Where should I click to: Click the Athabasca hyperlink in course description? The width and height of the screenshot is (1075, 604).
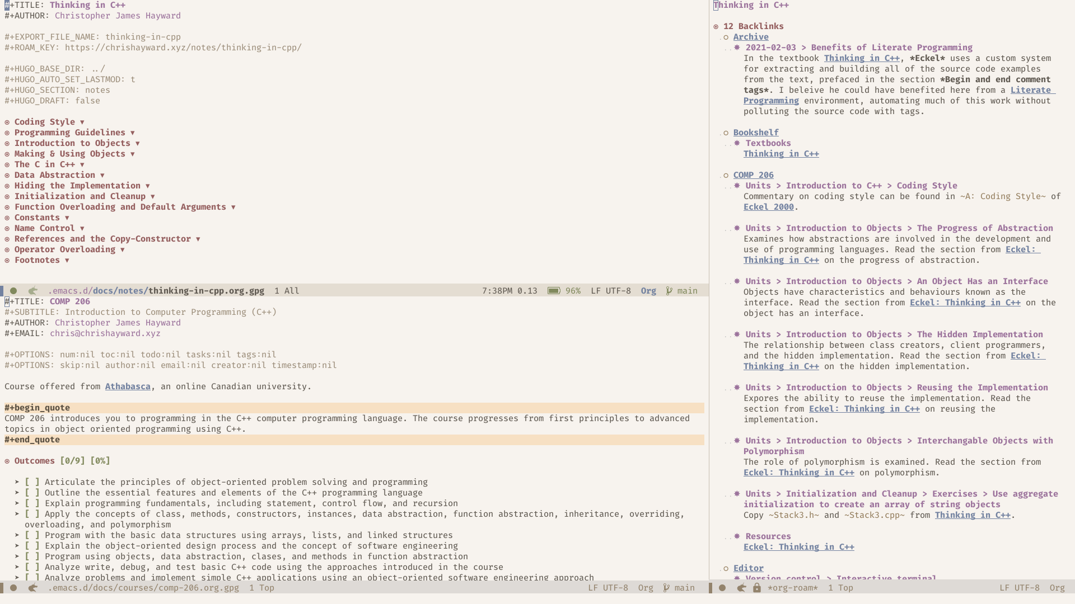point(127,386)
